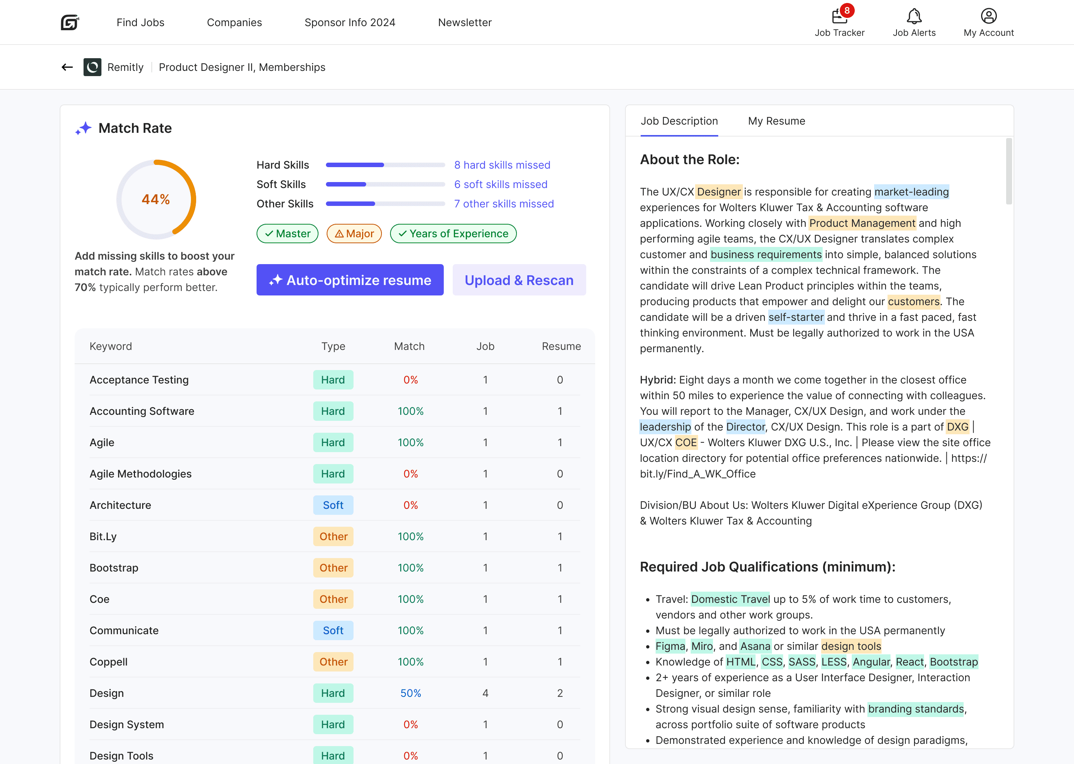Open the Find Jobs menu

pyautogui.click(x=140, y=22)
